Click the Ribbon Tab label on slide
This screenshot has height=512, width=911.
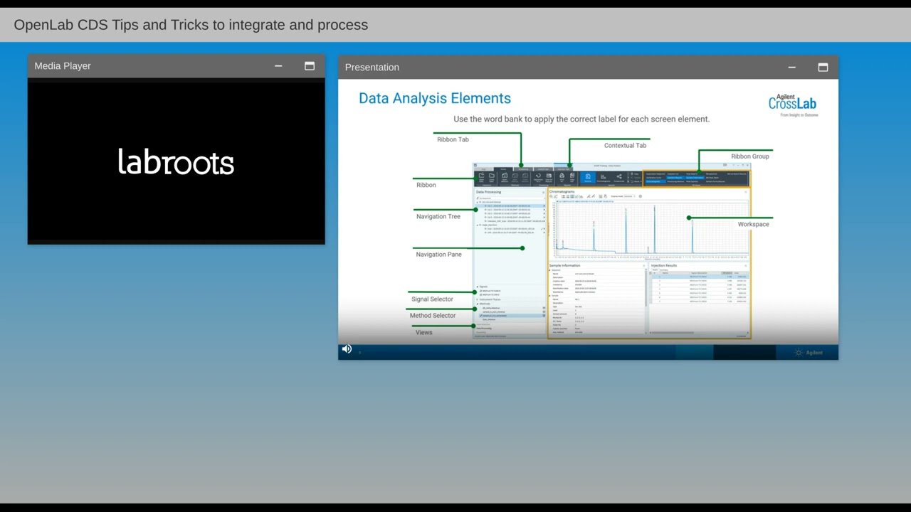pos(453,139)
